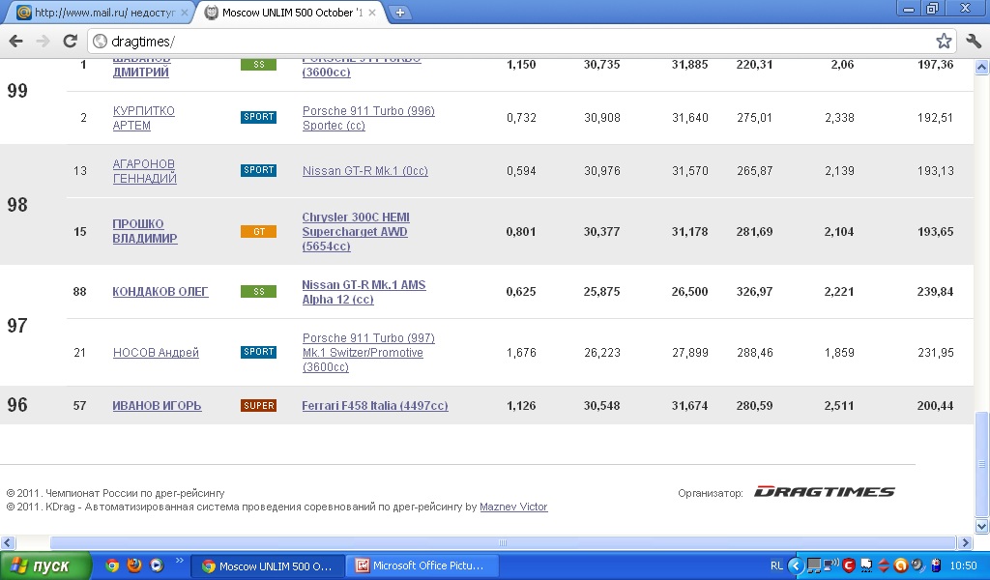This screenshot has height=580, width=990.
Task: Open Nissan GT-R Mk.1 (0cc) car link
Action: tap(364, 171)
